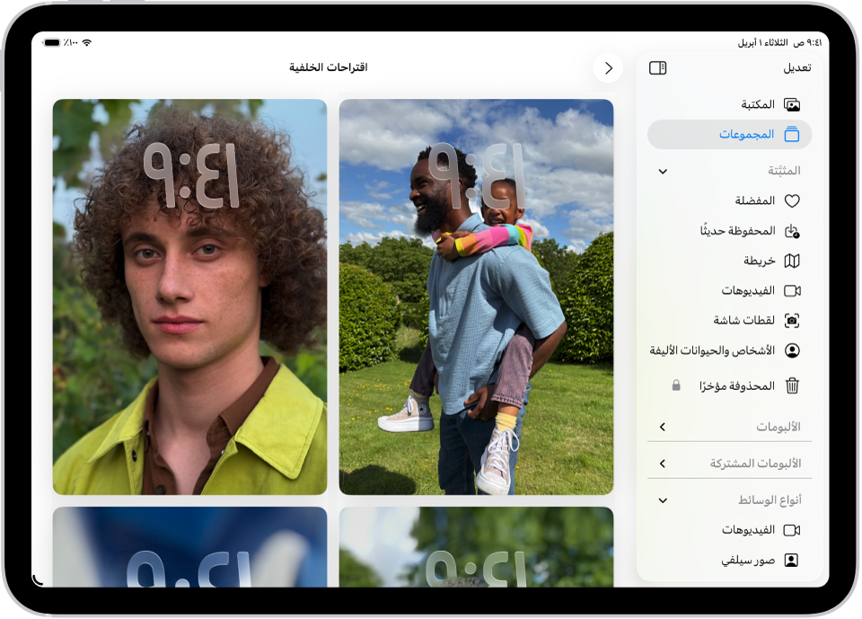Expand the الألبومات section chevron

663,427
